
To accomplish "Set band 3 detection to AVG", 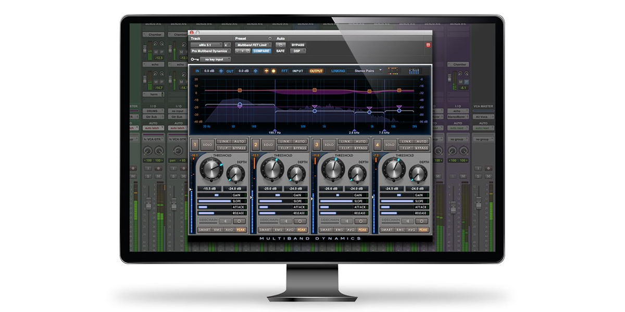I will pos(351,230).
